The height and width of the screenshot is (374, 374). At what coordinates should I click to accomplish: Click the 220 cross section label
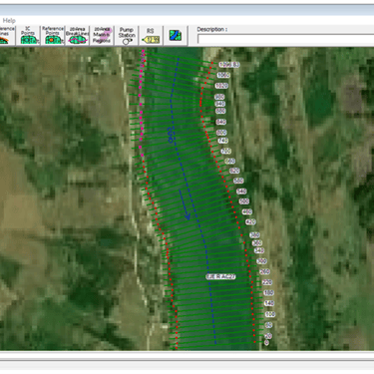267,282
